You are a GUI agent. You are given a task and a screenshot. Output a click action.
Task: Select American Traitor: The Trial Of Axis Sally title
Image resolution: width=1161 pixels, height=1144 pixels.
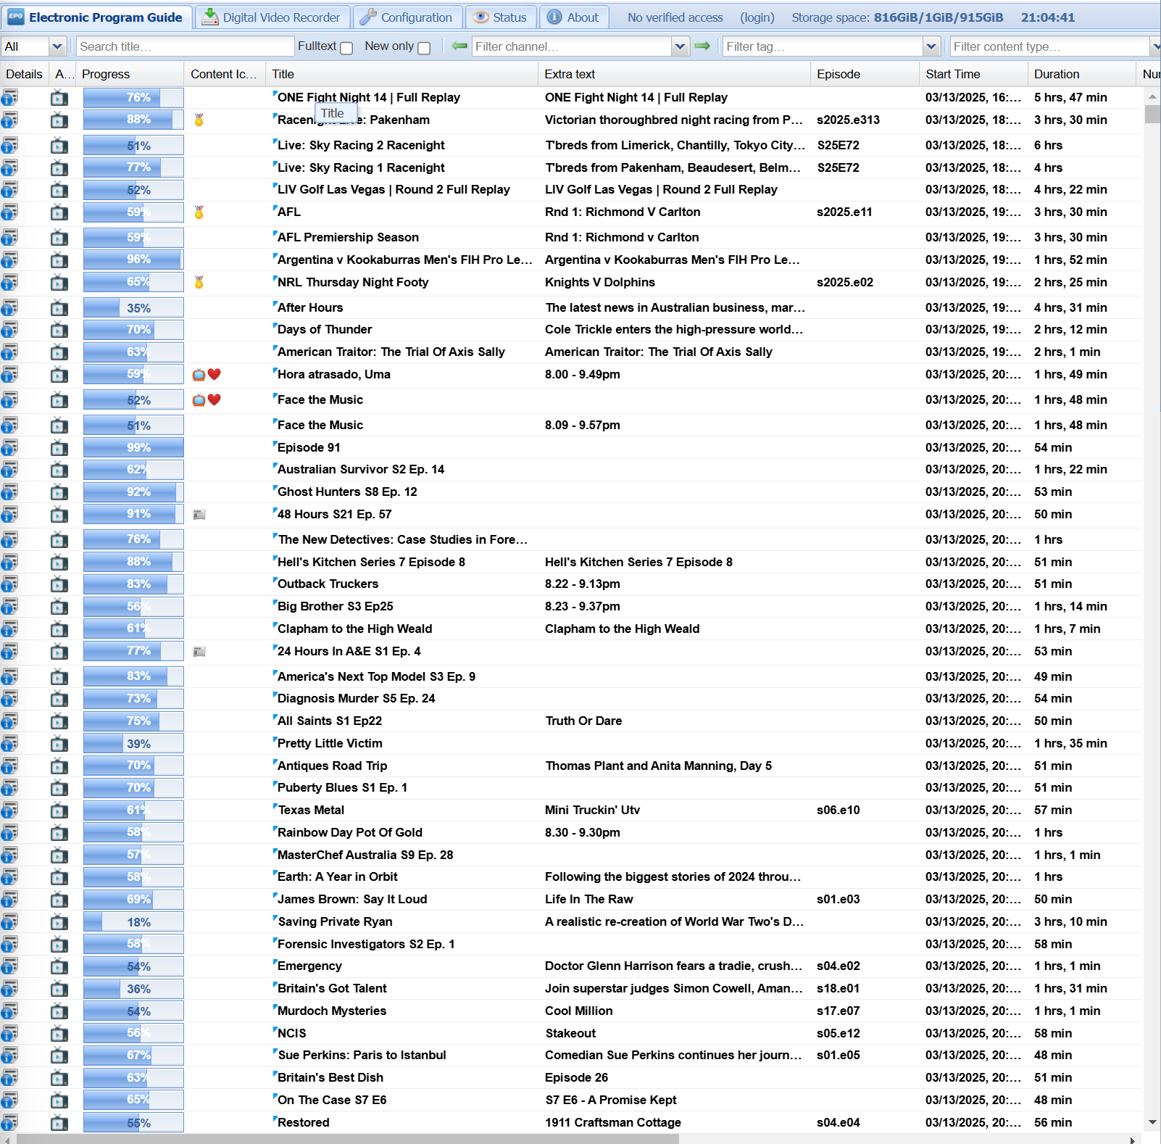(391, 352)
